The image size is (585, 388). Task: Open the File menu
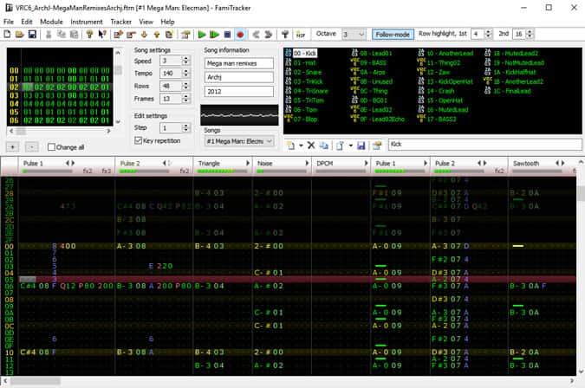tap(8, 22)
